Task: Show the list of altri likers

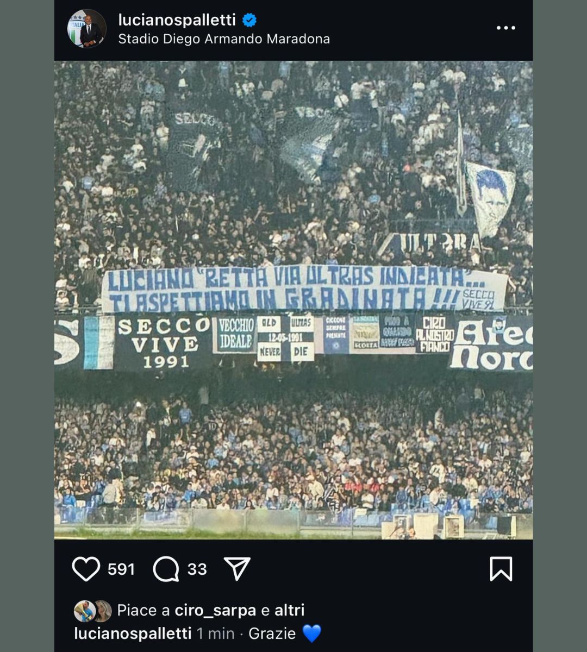Action: pyautogui.click(x=289, y=610)
